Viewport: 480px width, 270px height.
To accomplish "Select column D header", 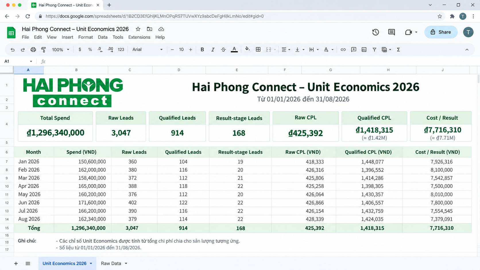I will click(x=179, y=70).
